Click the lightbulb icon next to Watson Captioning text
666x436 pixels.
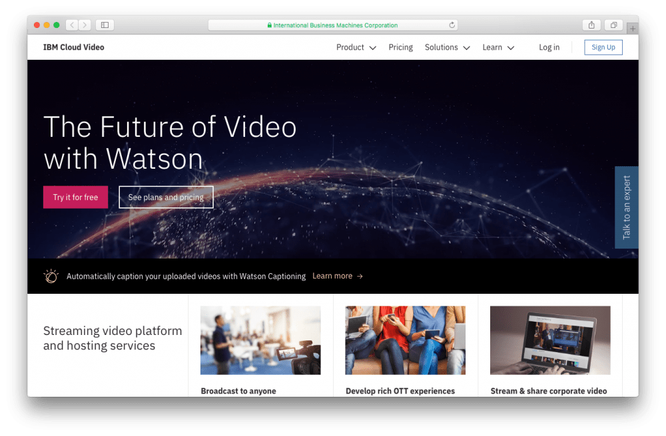(x=51, y=276)
